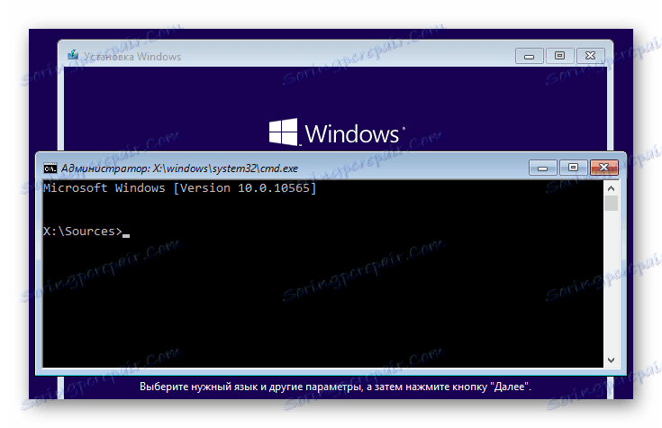Close the Установка Windows setup window

coord(590,56)
